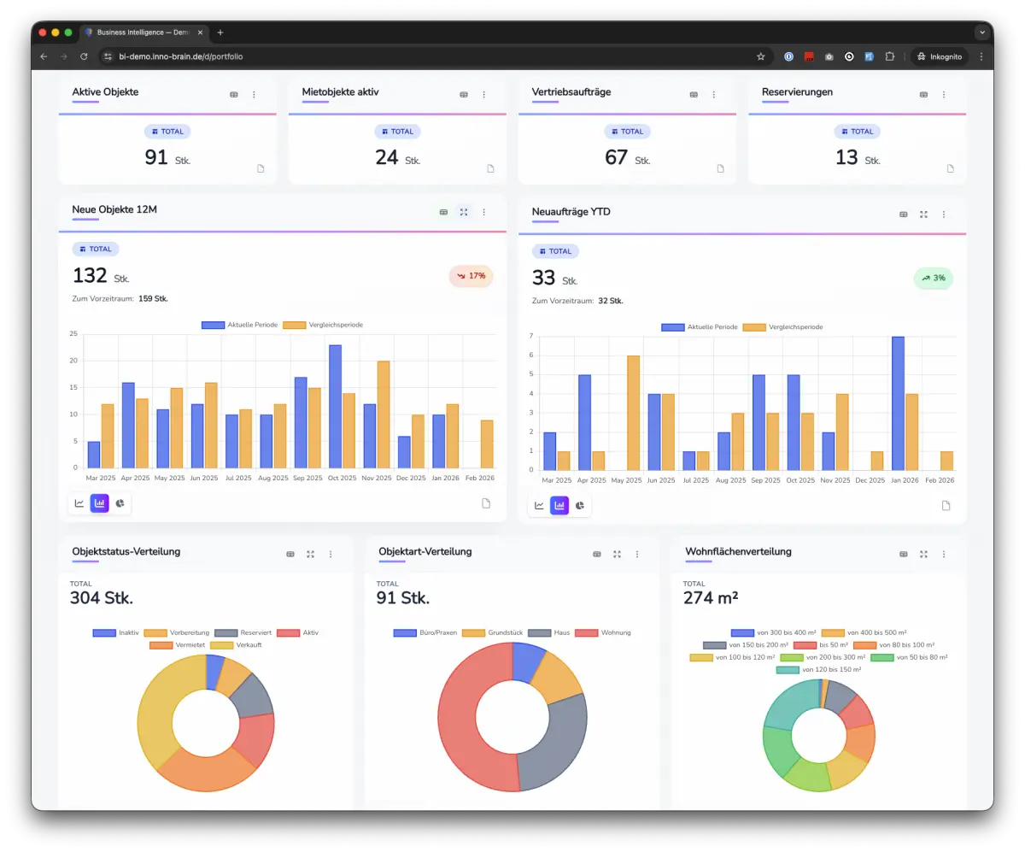
Task: Open three-dot menu of Aktive Objekte card
Action: [254, 95]
